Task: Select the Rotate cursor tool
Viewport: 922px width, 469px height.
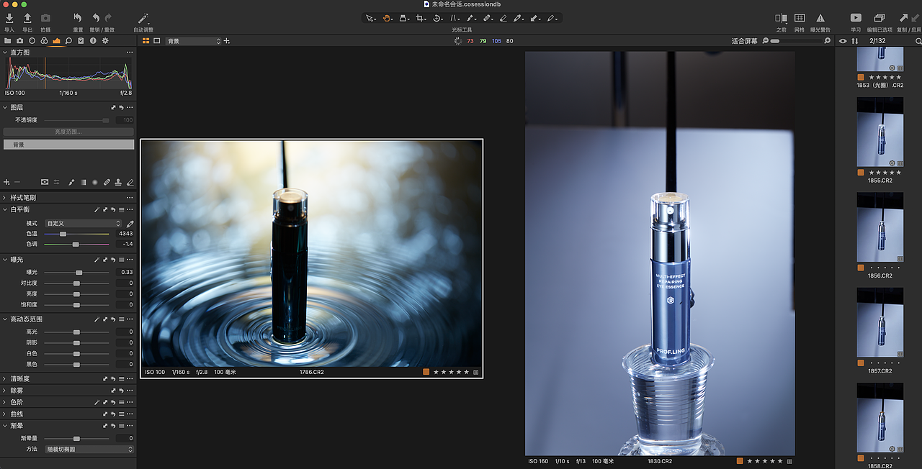Action: [x=437, y=18]
